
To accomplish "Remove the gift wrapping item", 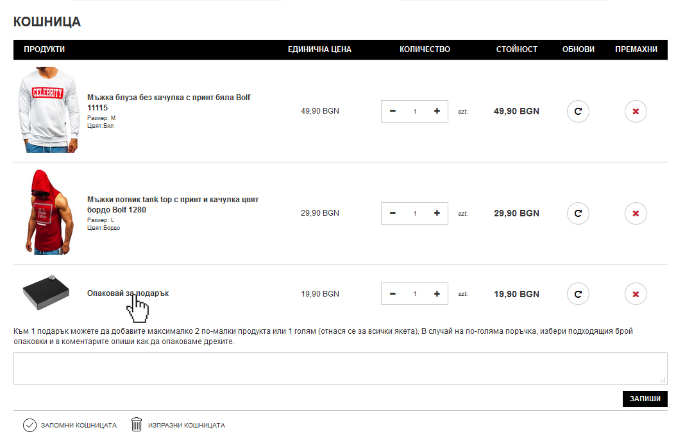I will tap(636, 294).
